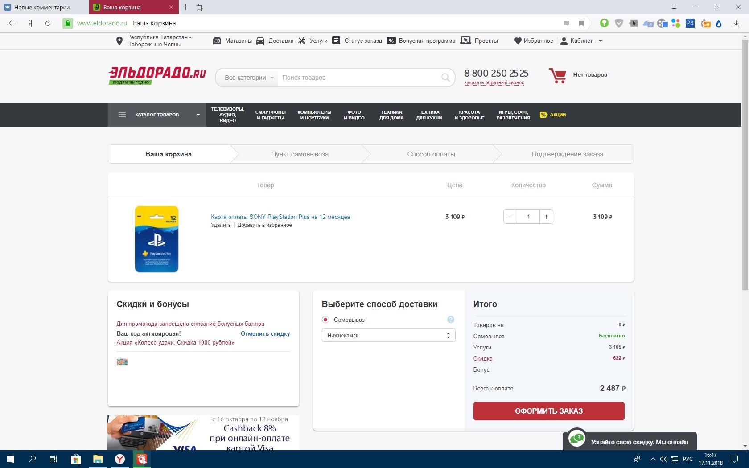Switch to the Новые комментарии browser tab
Screen dimensions: 749x468
pyautogui.click(x=42, y=7)
